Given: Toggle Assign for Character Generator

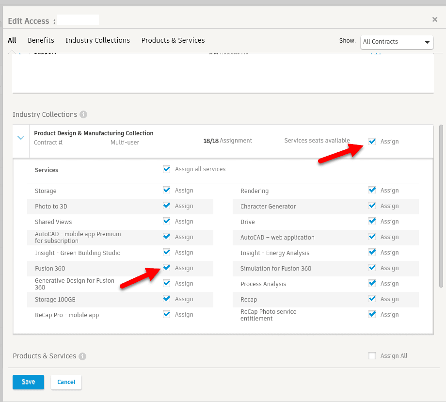Looking at the screenshot, I should [372, 206].
